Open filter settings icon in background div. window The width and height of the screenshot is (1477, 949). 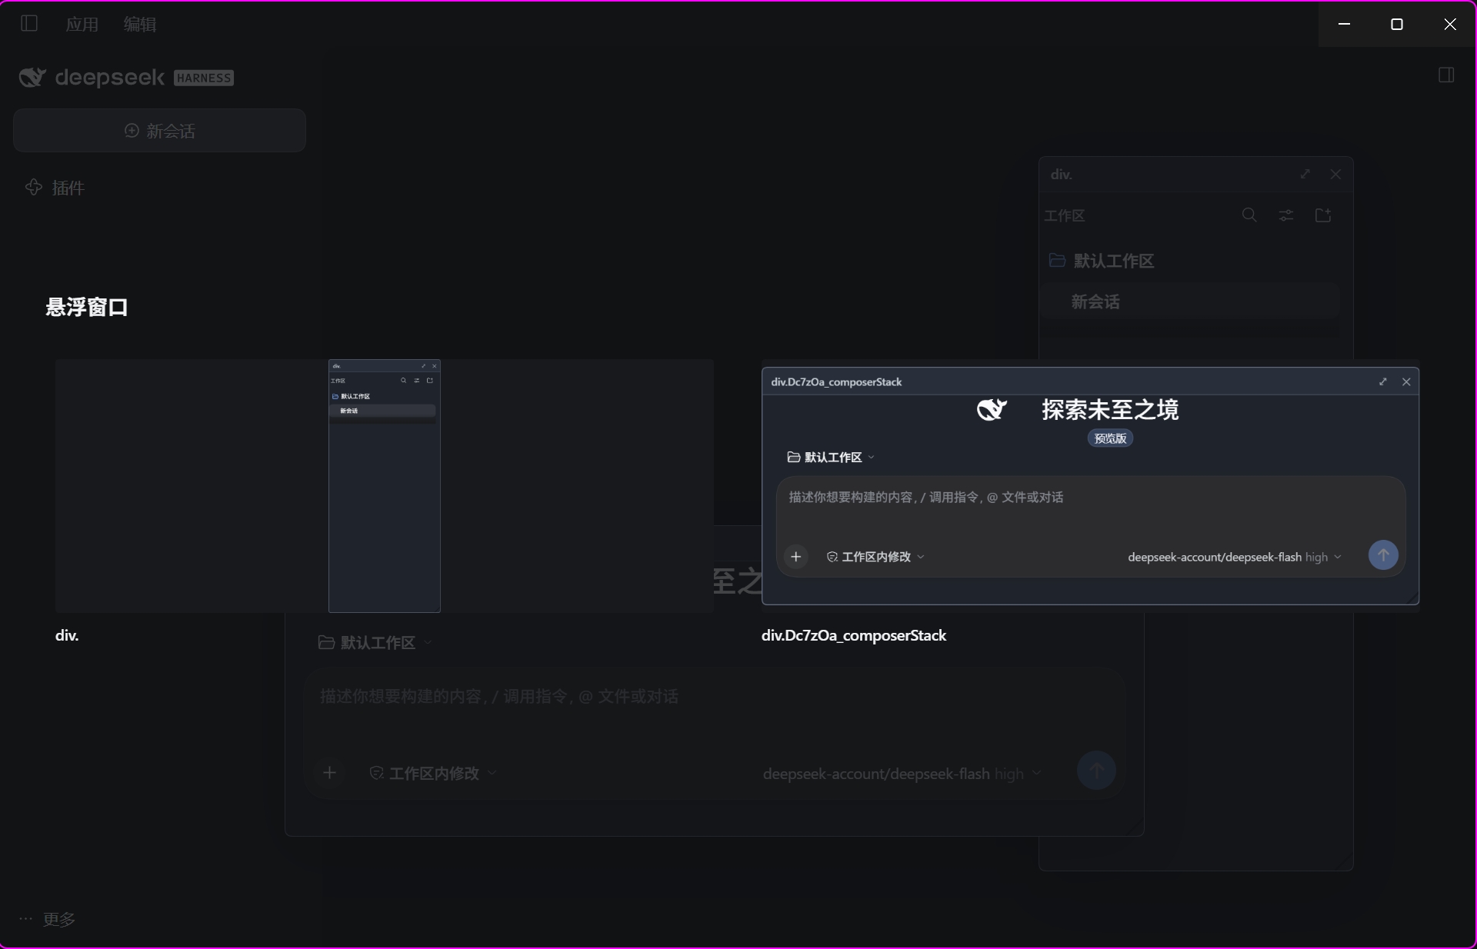1286,215
